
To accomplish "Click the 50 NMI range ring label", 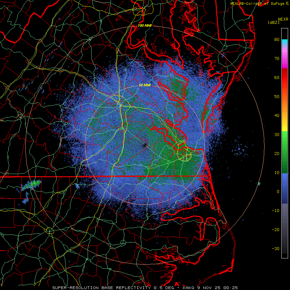I will pos(145,85).
